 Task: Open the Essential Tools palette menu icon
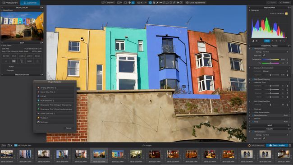289,46
